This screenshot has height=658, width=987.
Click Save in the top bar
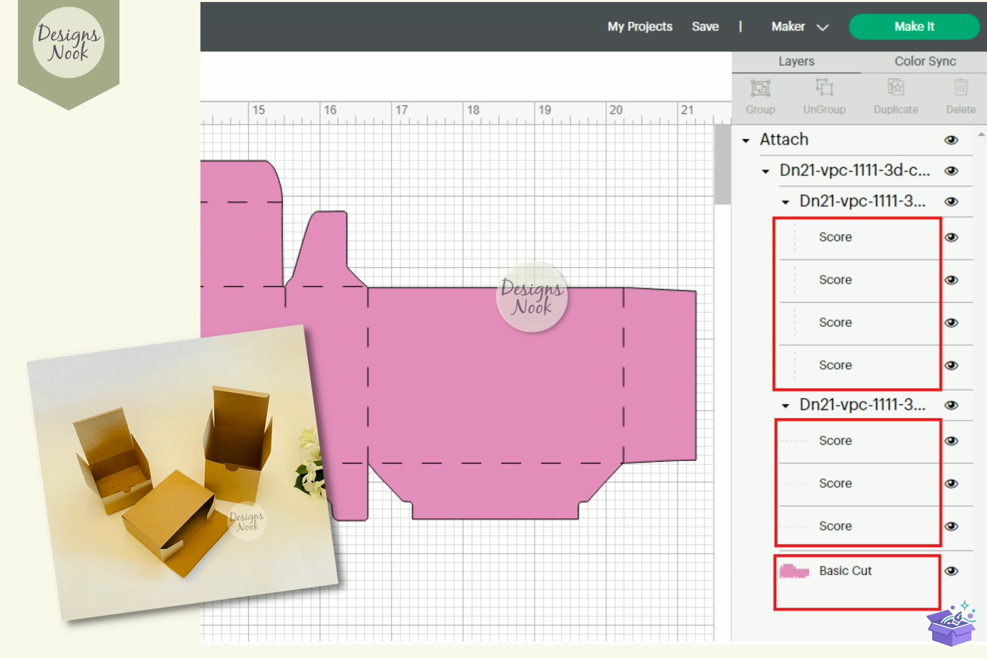click(x=705, y=27)
